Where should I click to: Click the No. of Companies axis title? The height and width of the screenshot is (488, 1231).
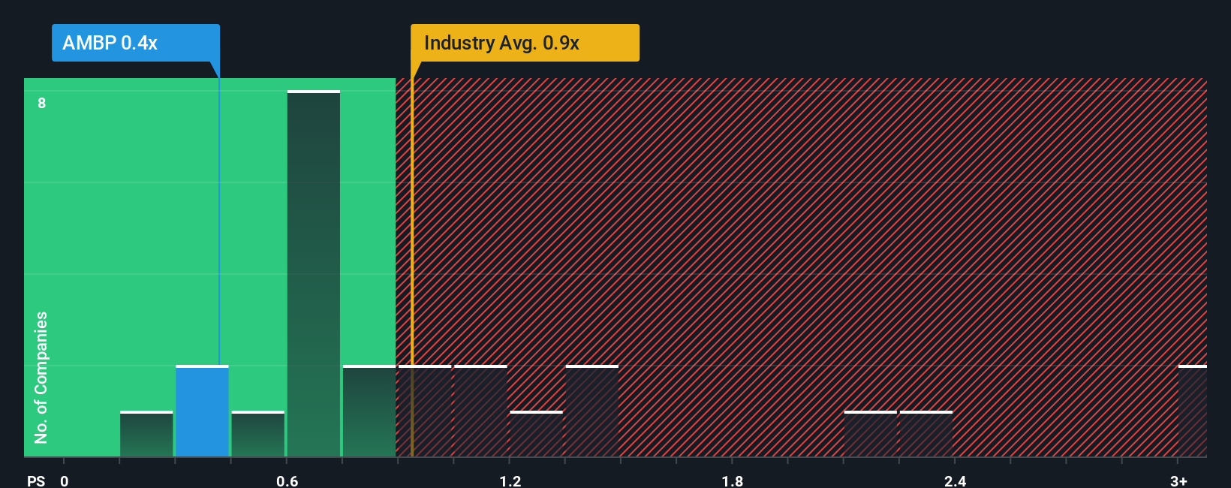point(41,377)
